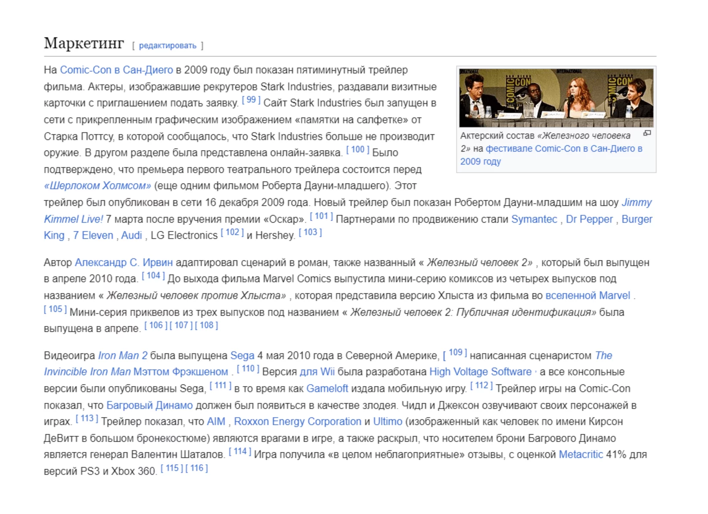The height and width of the screenshot is (514, 708).
Task: Open the Dr Pepper article link
Action: 589,219
